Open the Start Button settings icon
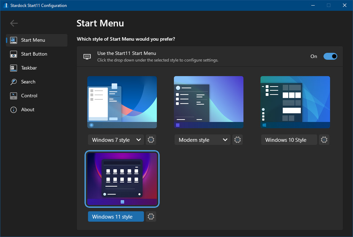Screen dimensions: 353x237 [x=14, y=54]
